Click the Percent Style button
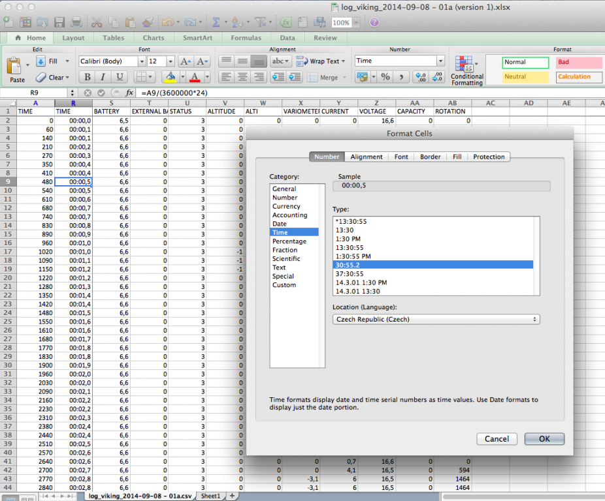Screen dimensions: 605x501 pyautogui.click(x=385, y=77)
